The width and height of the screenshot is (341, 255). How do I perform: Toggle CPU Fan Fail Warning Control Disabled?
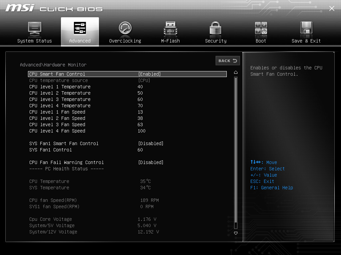click(151, 162)
